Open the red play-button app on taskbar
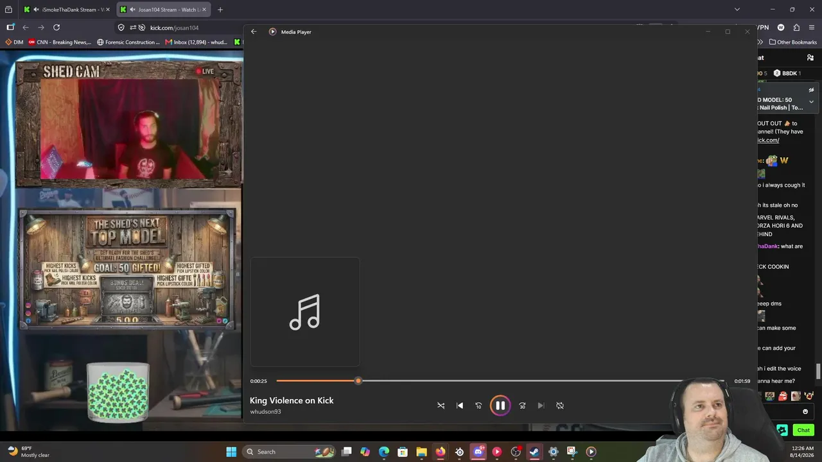The image size is (822, 462). click(496, 452)
